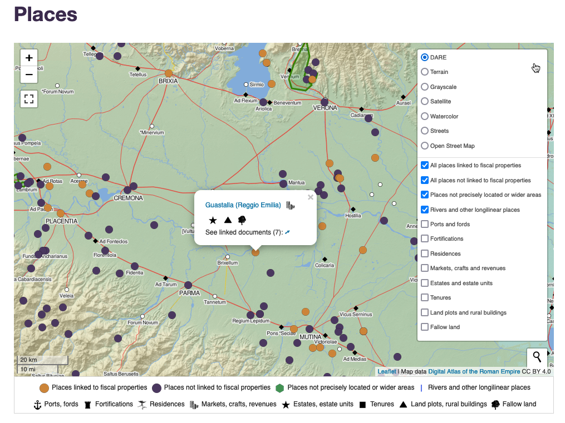Viewport: 565px width, 423px height.
Task: Select the Satellite base layer
Action: 425,101
